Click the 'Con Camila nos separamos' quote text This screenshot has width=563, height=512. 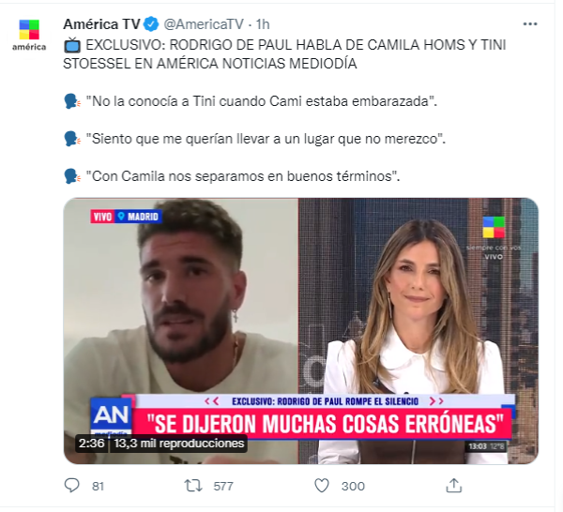(x=243, y=176)
